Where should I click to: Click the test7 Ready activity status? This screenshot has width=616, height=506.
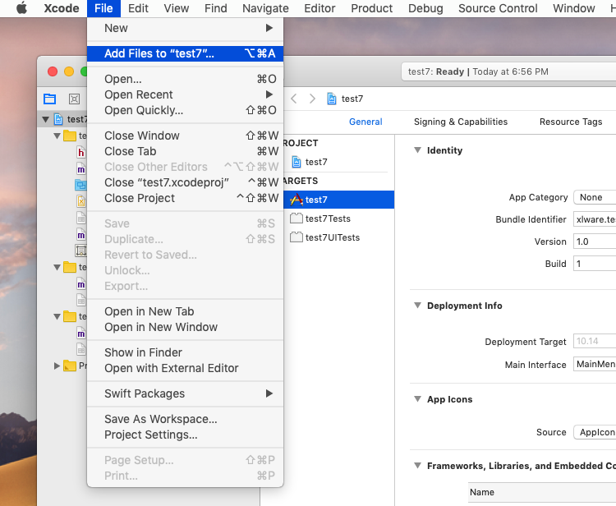508,71
